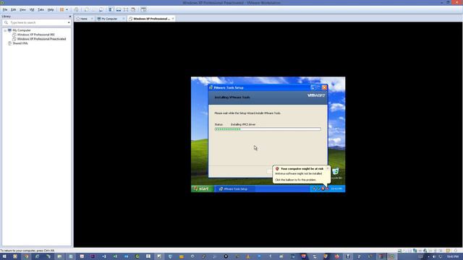Screen dimensions: 463x260
Task: Click the installation progress bar
Action: (268, 129)
